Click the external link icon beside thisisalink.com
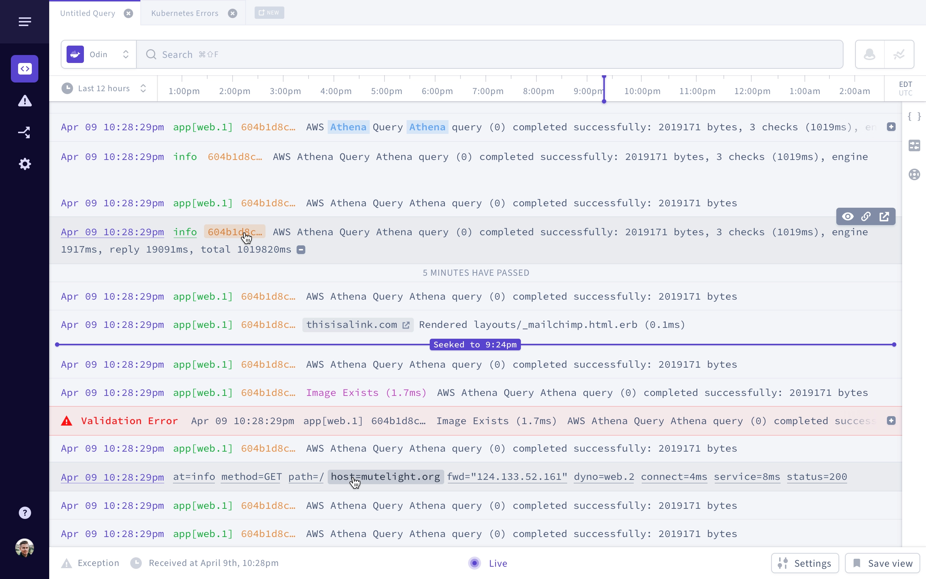 (406, 325)
